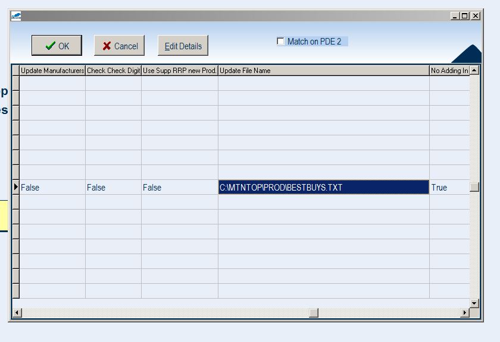Click the vertical scrollbar thumb
Image resolution: width=500 pixels, height=342 pixels.
[x=474, y=187]
